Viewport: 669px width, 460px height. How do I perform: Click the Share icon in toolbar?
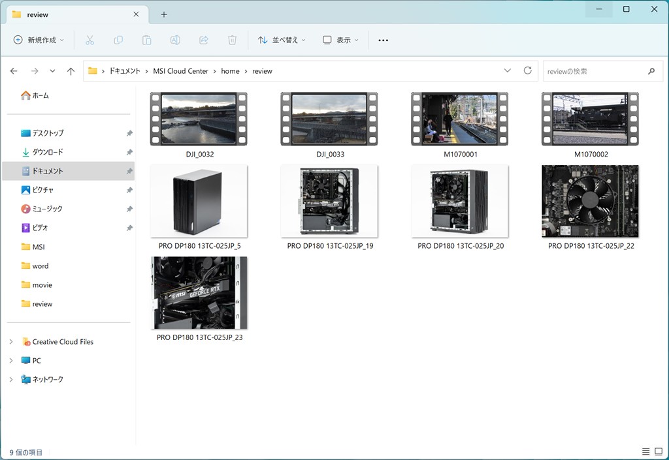point(204,40)
